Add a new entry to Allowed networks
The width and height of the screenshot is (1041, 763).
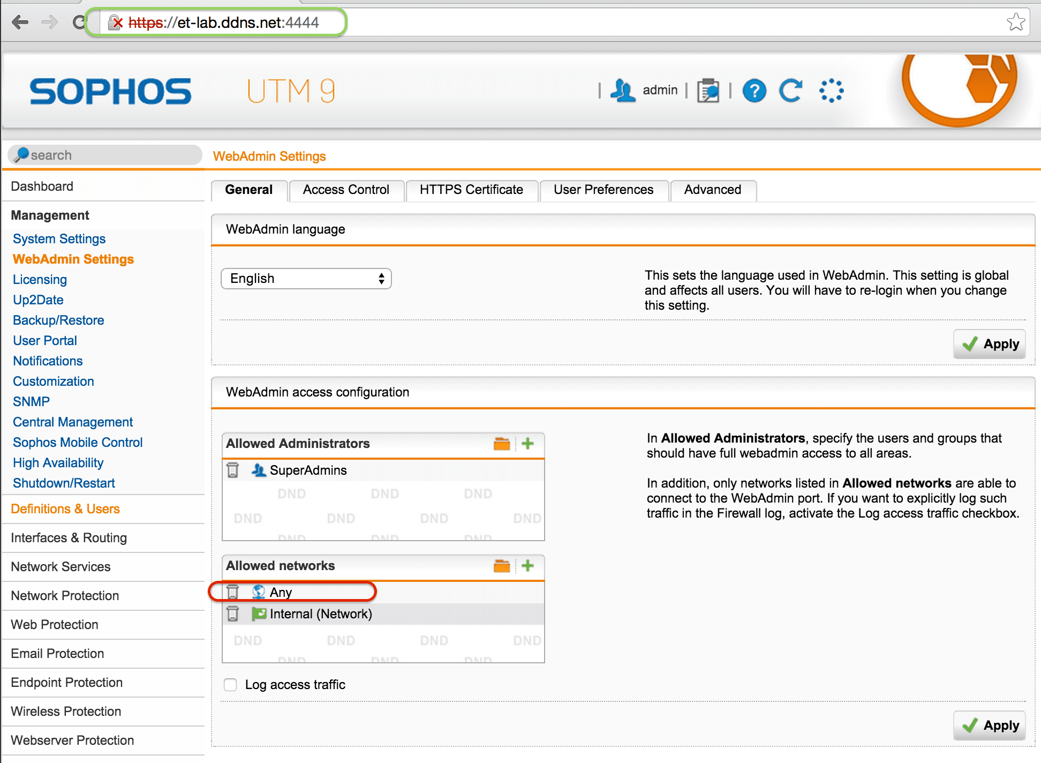pos(528,566)
